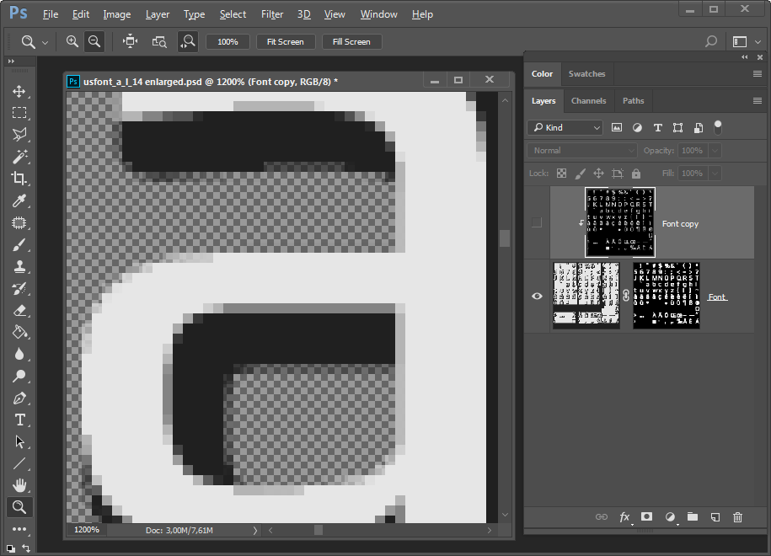Hide the Font layer

pyautogui.click(x=537, y=296)
